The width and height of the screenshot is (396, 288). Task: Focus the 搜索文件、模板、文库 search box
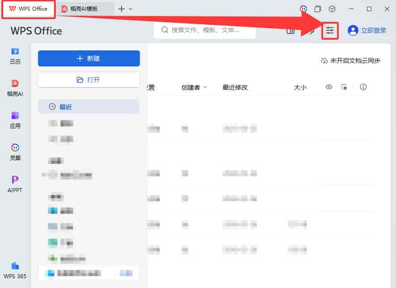click(x=205, y=30)
